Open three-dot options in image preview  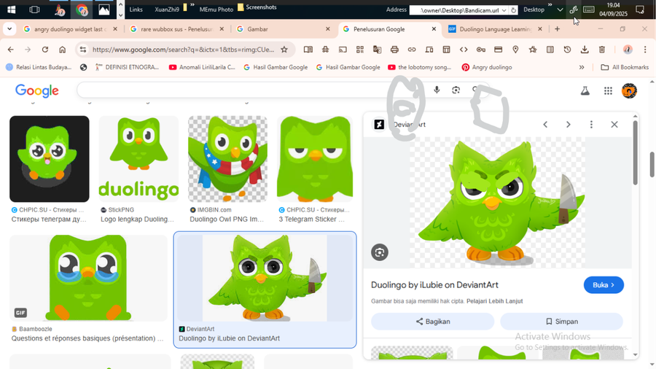pos(591,124)
